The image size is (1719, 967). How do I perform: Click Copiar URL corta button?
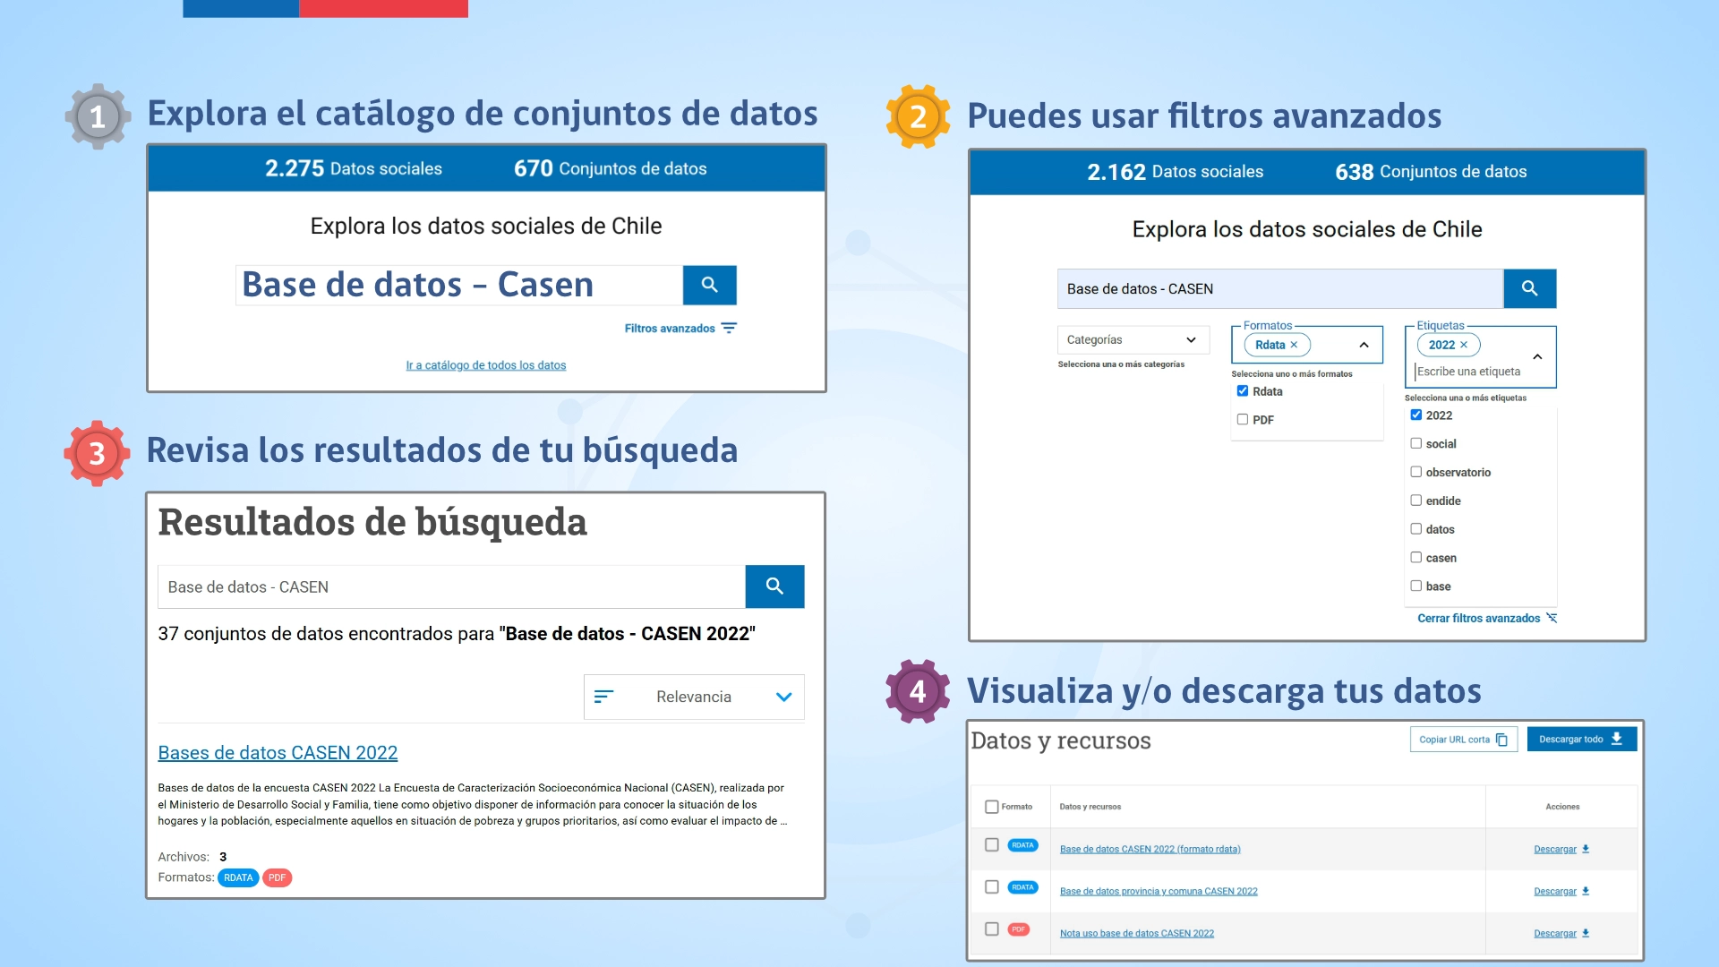[1463, 740]
